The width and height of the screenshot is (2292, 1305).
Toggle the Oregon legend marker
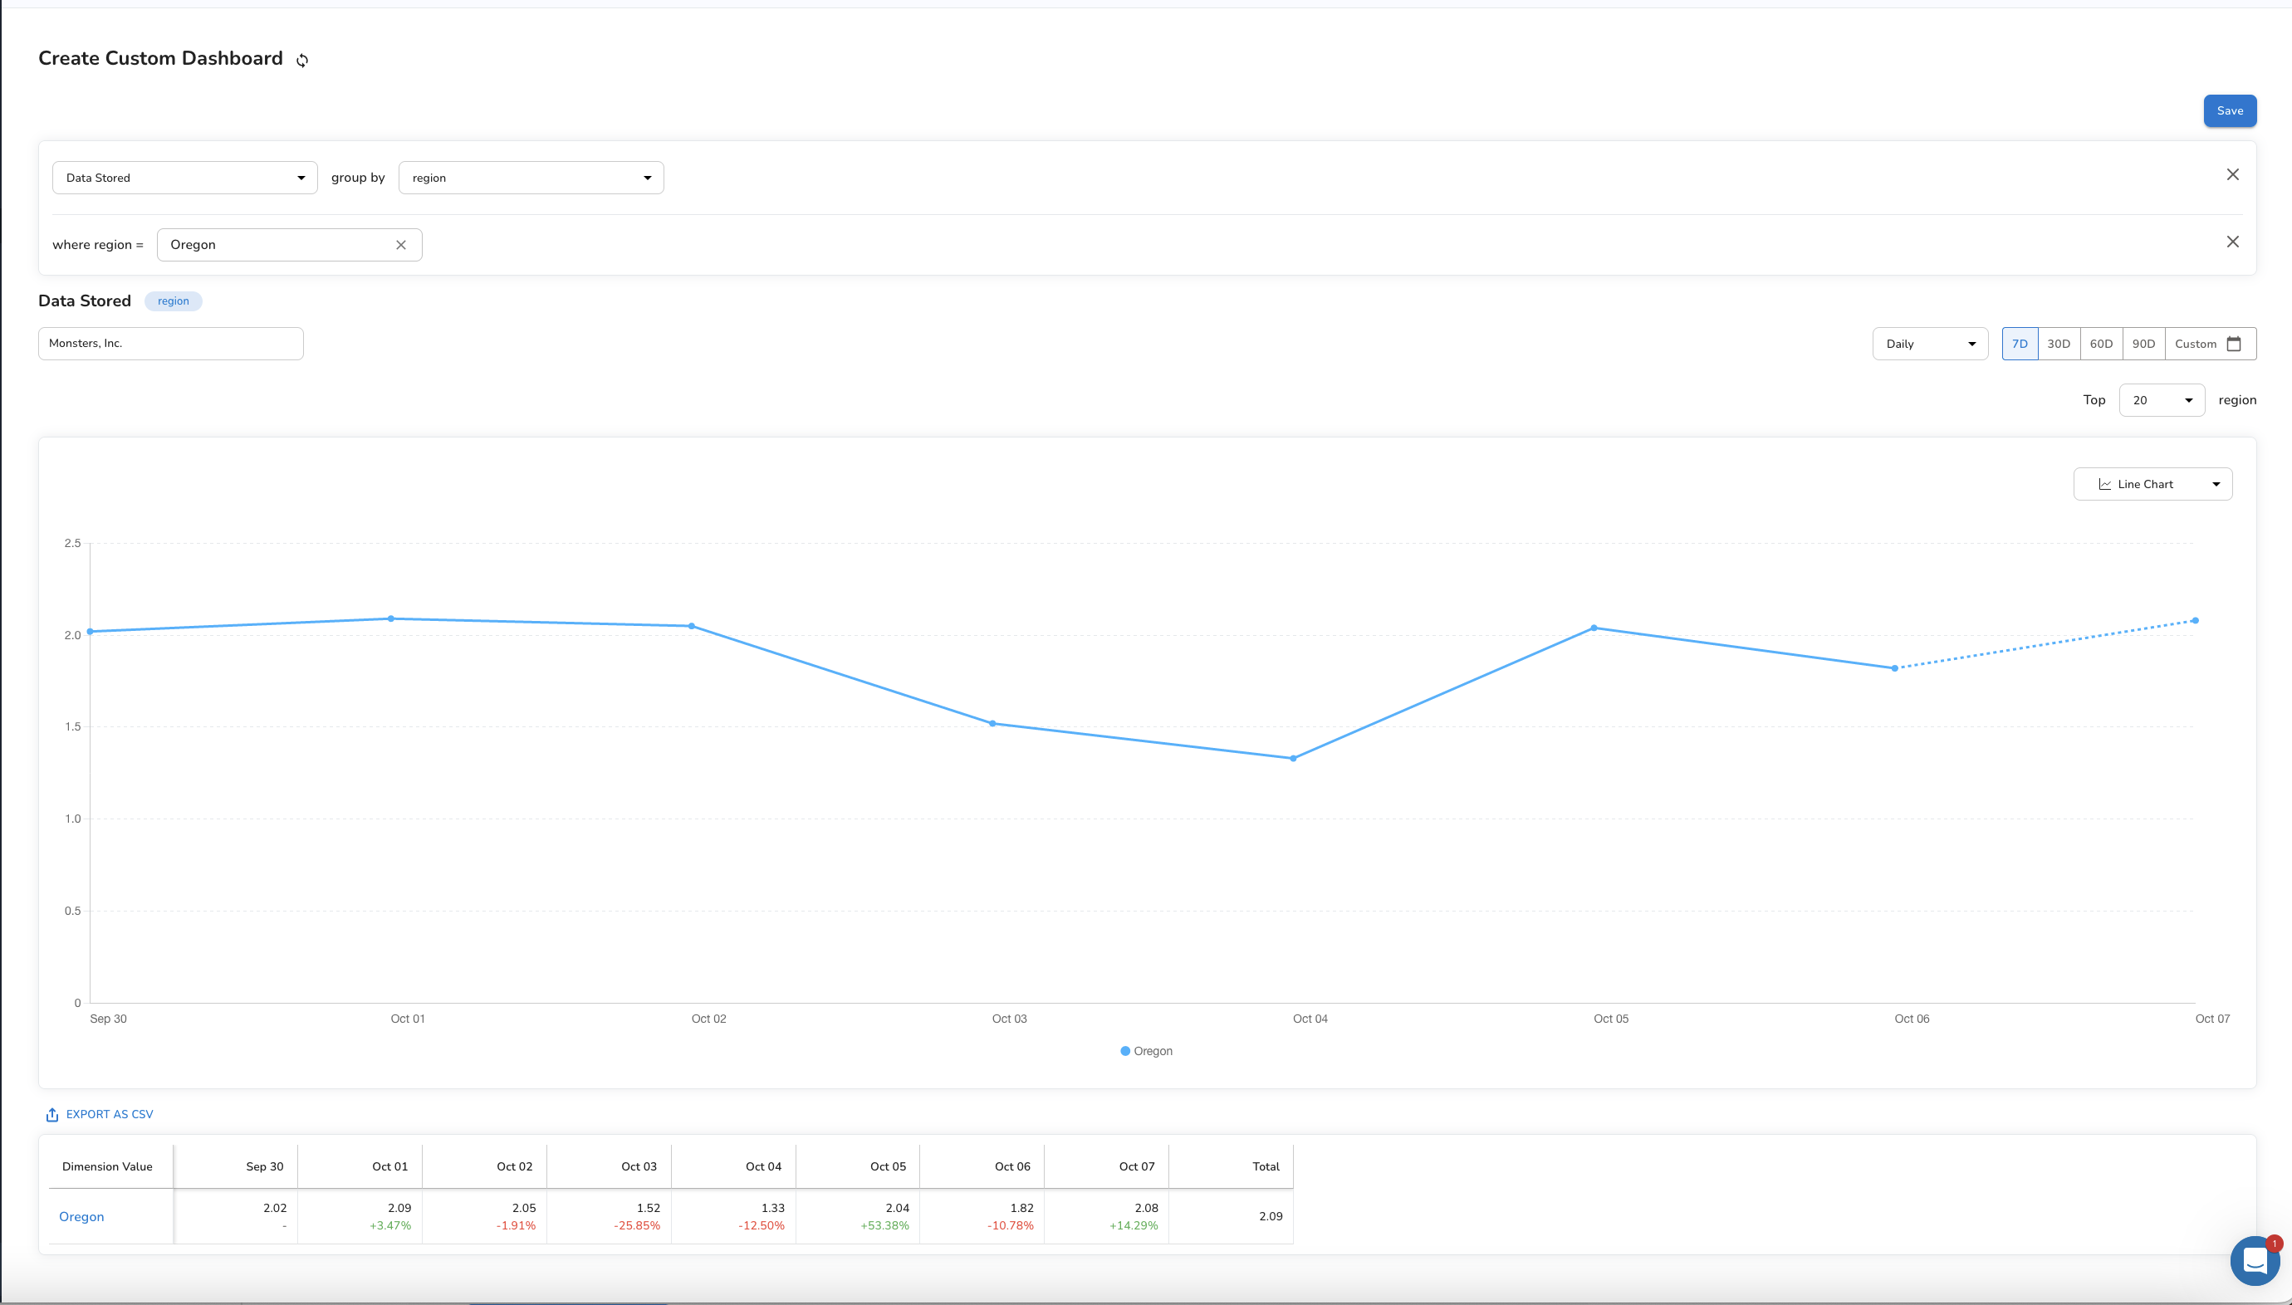point(1125,1051)
